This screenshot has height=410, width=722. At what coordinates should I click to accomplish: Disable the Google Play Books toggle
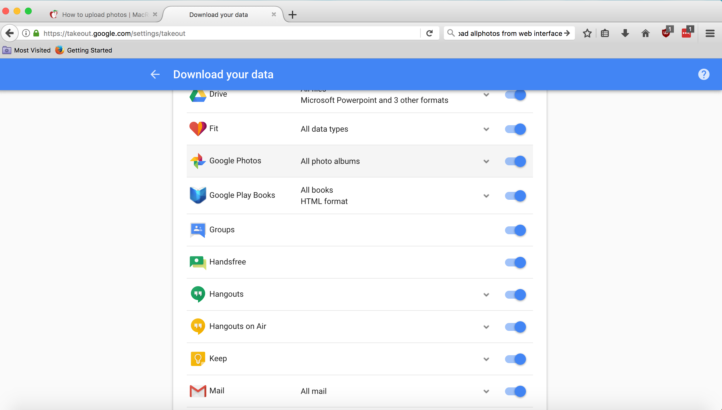point(515,196)
